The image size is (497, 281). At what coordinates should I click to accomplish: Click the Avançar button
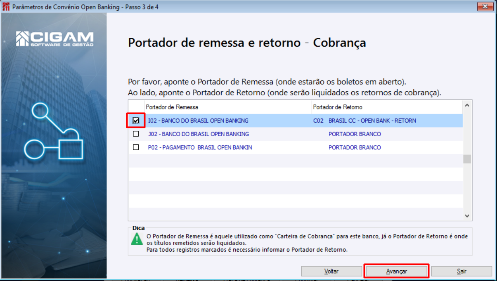(x=397, y=271)
